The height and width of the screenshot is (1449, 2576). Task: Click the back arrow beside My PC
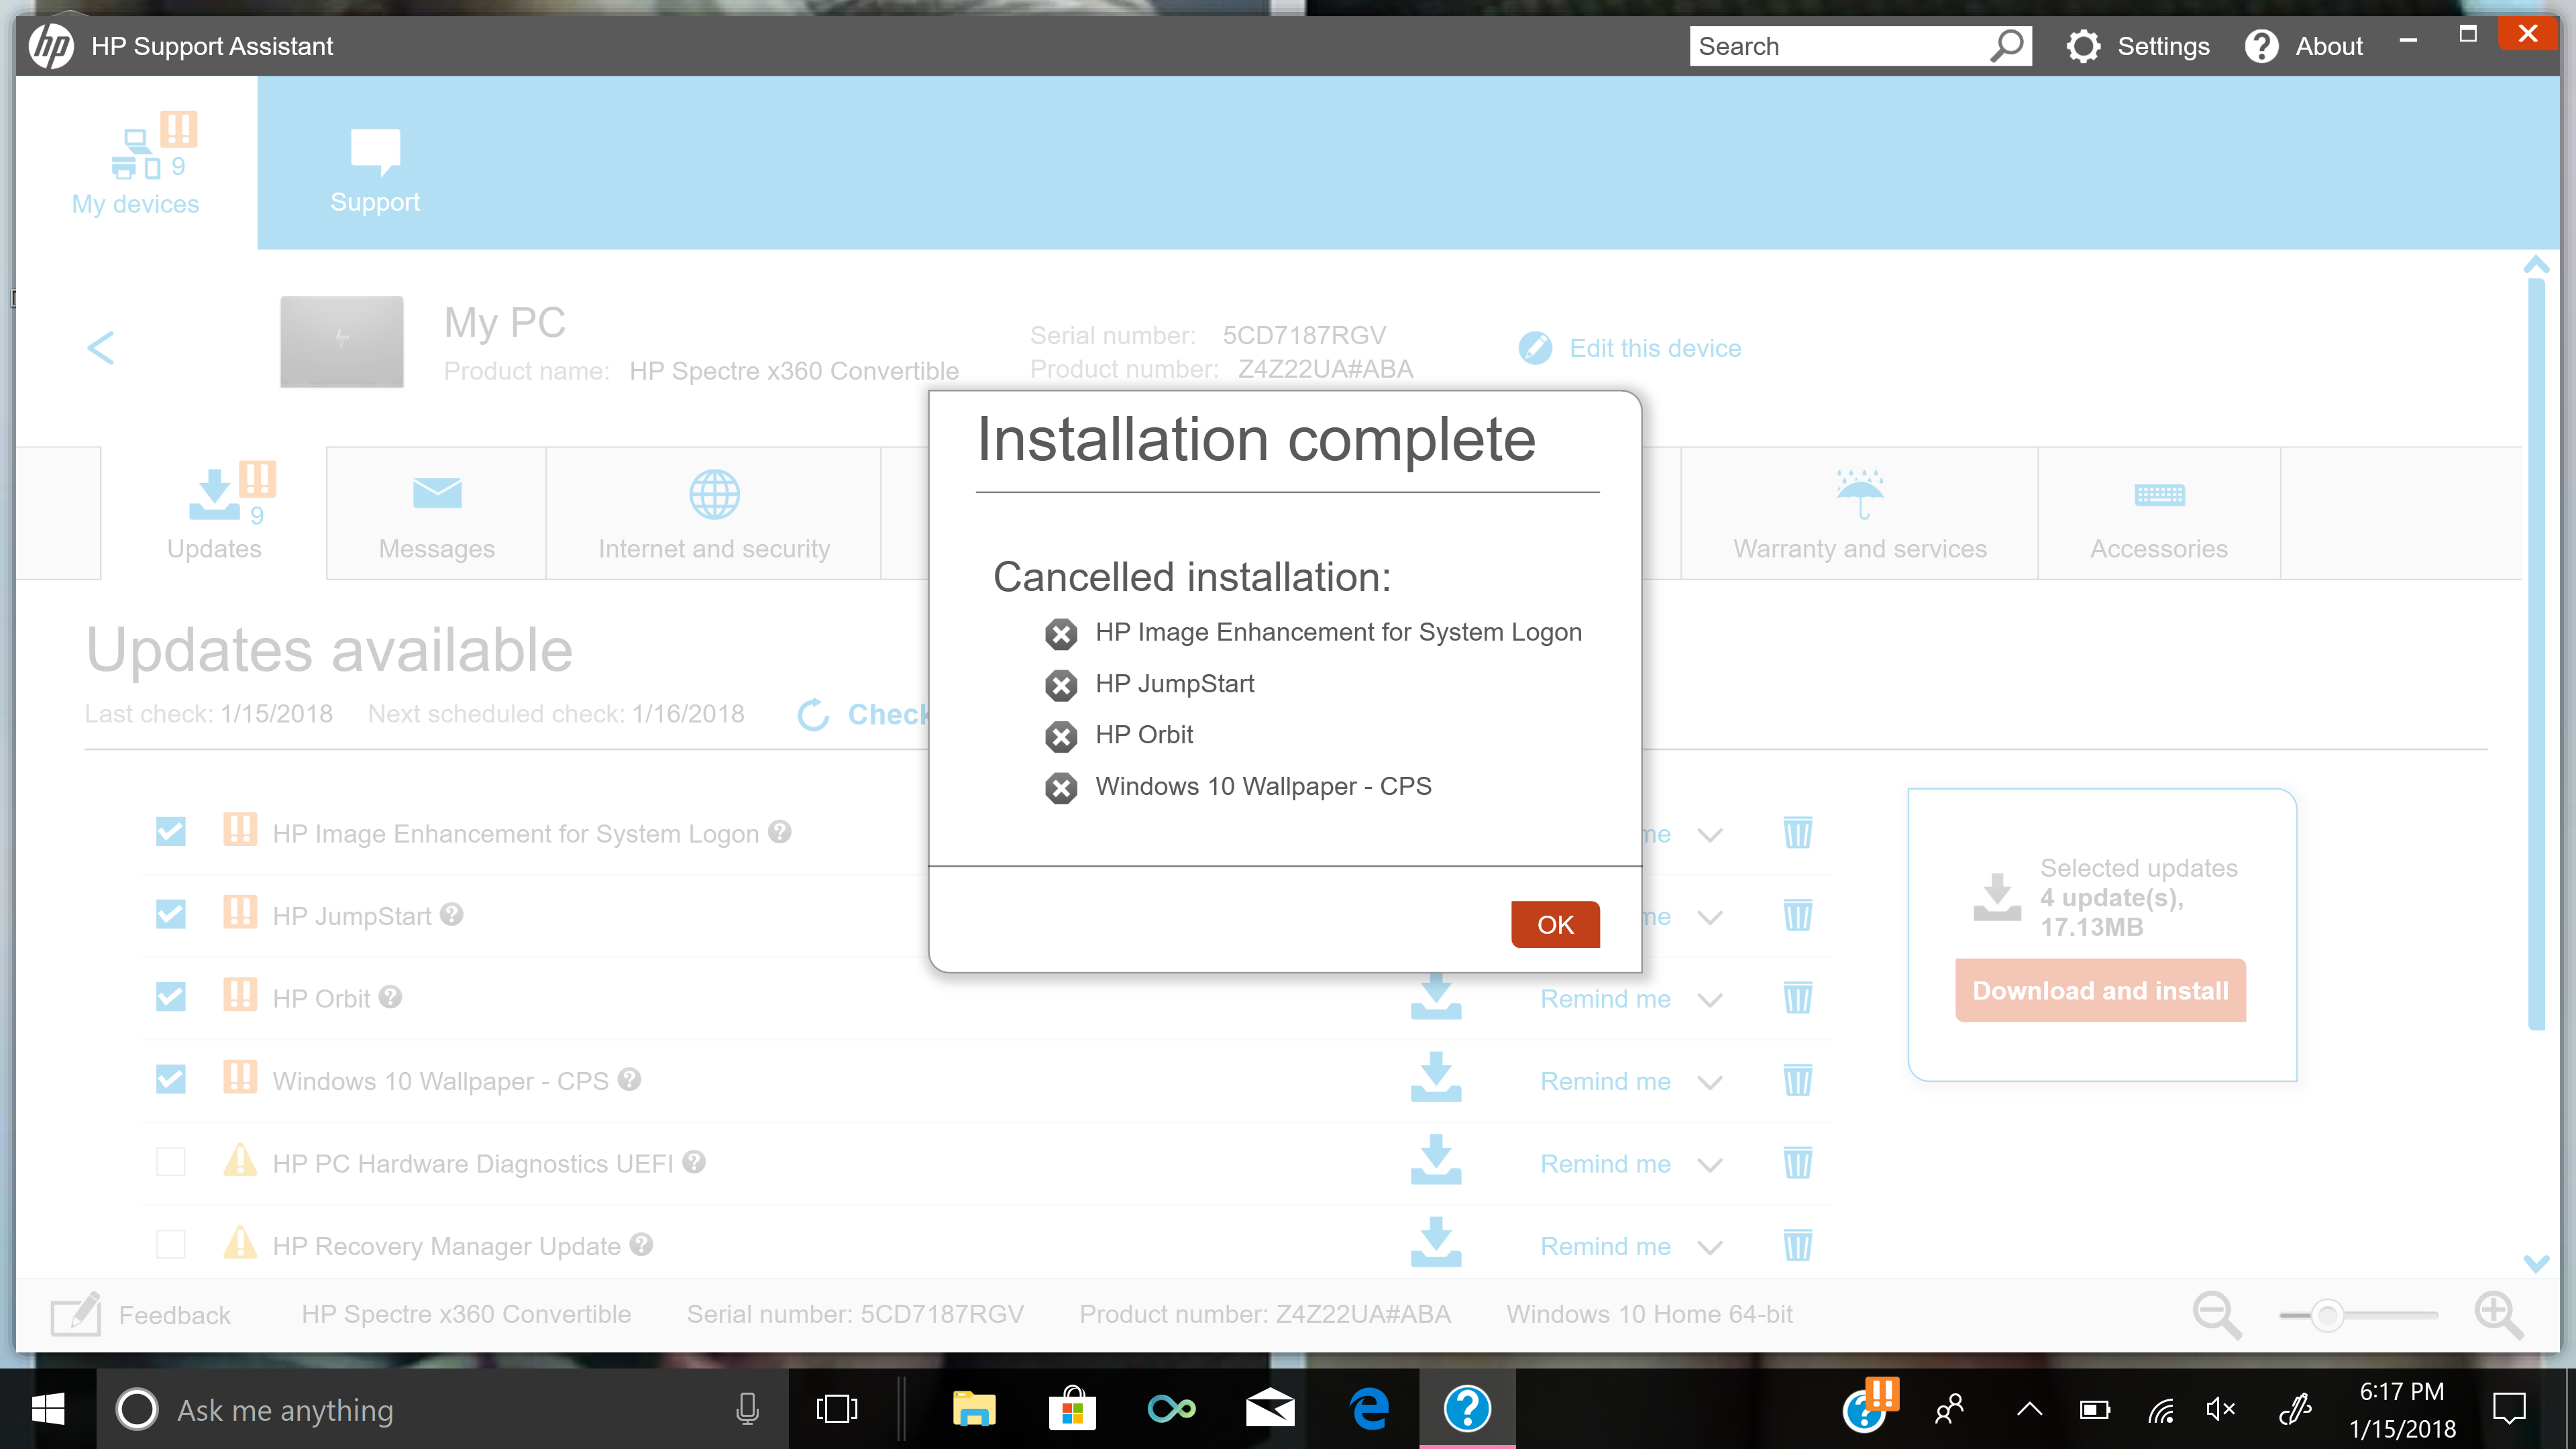click(x=100, y=348)
